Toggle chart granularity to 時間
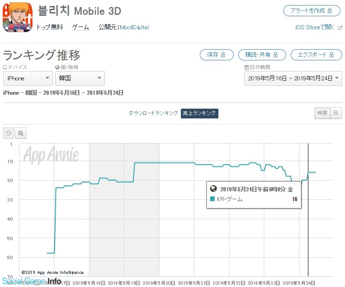 click(x=322, y=113)
